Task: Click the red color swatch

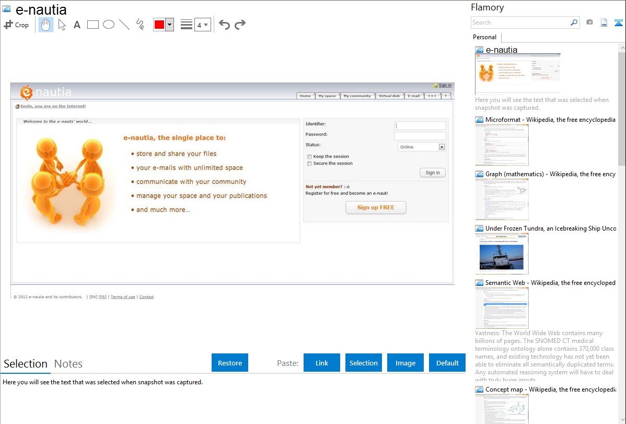Action: tap(159, 25)
